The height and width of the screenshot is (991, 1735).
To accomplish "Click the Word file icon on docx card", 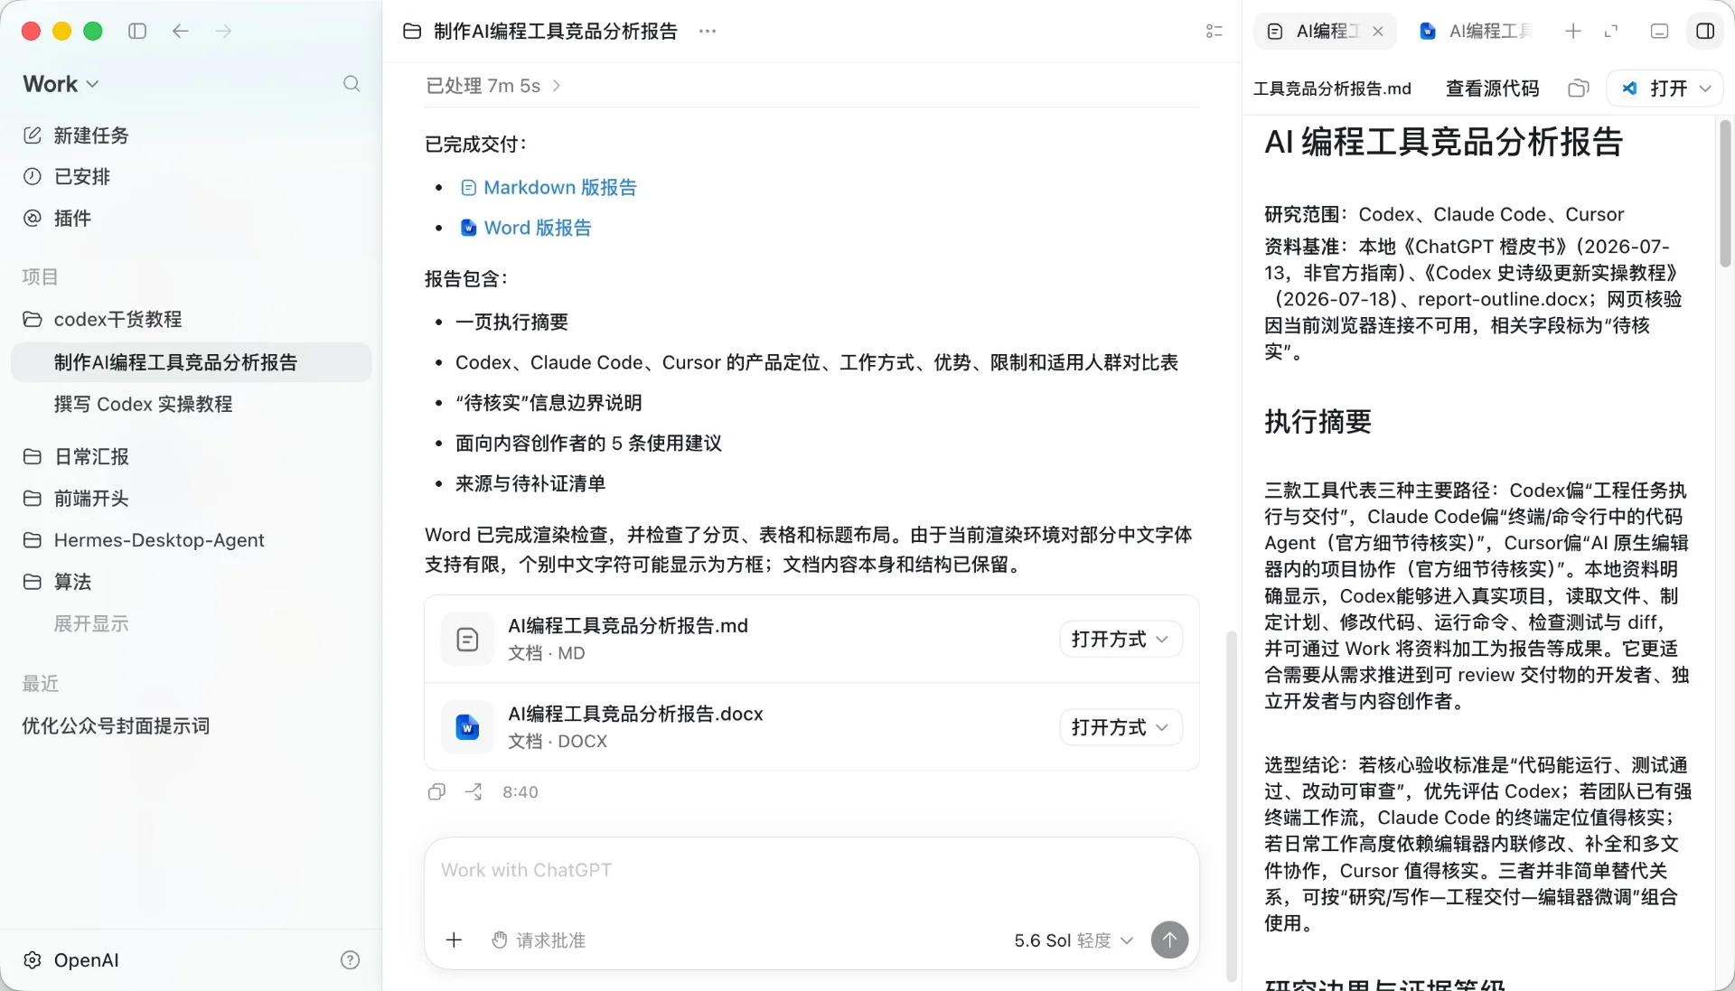I will 467,727.
